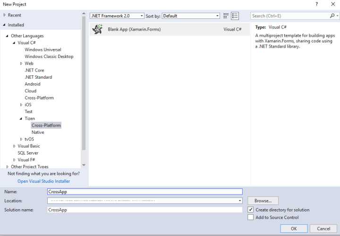Image resolution: width=340 pixels, height=236 pixels.
Task: Click the search magnifier icon
Action: point(332,16)
